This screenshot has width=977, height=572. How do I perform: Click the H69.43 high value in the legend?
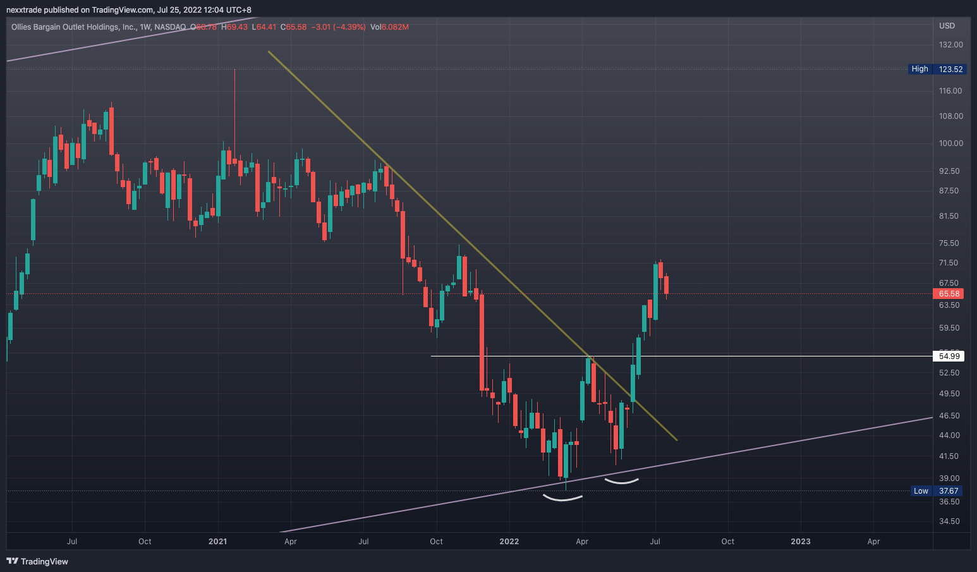[x=234, y=27]
